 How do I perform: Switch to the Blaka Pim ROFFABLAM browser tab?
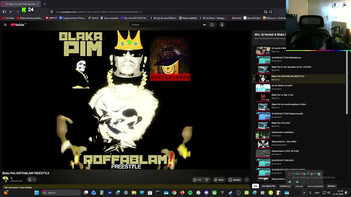[x=21, y=4]
